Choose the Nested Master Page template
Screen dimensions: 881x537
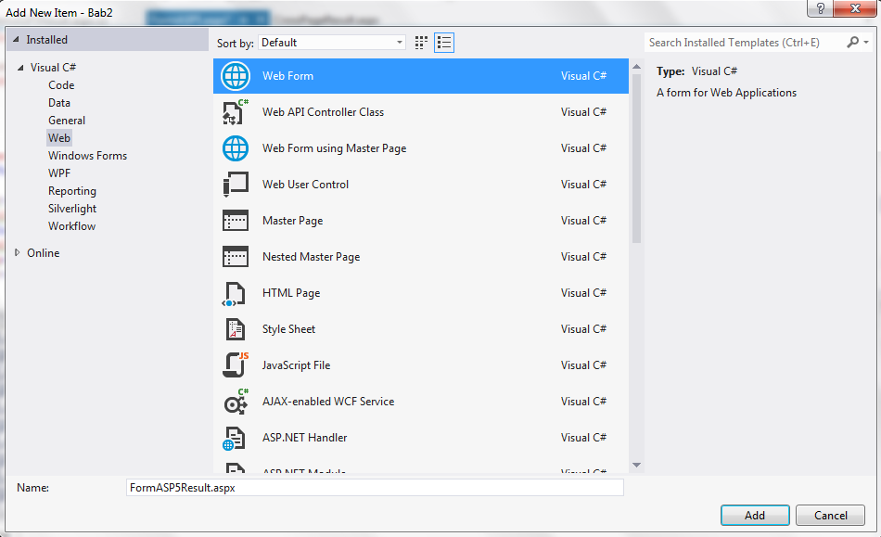click(x=421, y=257)
